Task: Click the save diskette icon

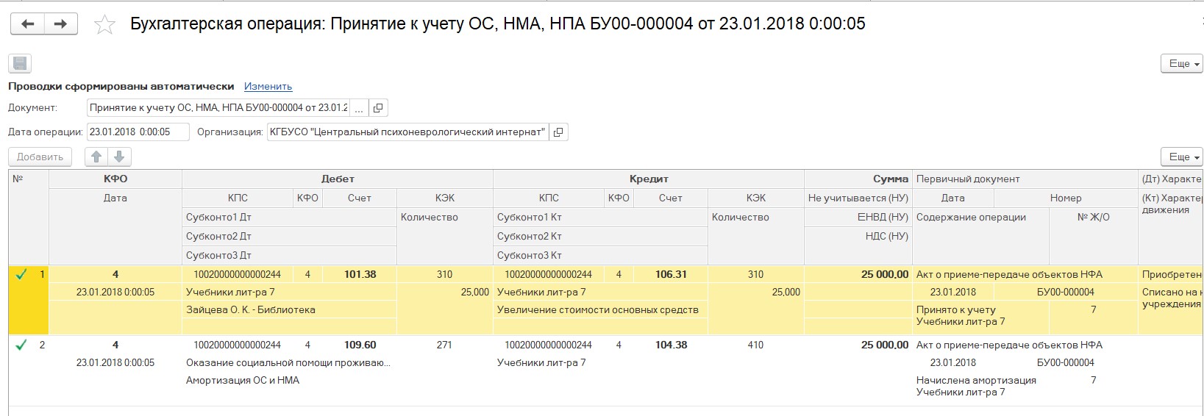Action: tap(20, 63)
